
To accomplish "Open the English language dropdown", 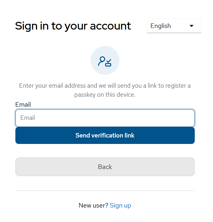I will click(174, 26).
